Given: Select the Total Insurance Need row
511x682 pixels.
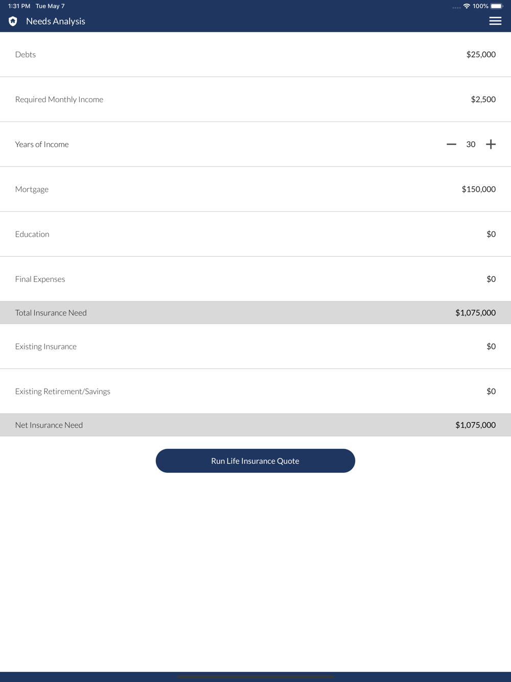Looking at the screenshot, I should click(255, 313).
